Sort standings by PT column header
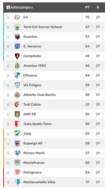 [x=87, y=7]
